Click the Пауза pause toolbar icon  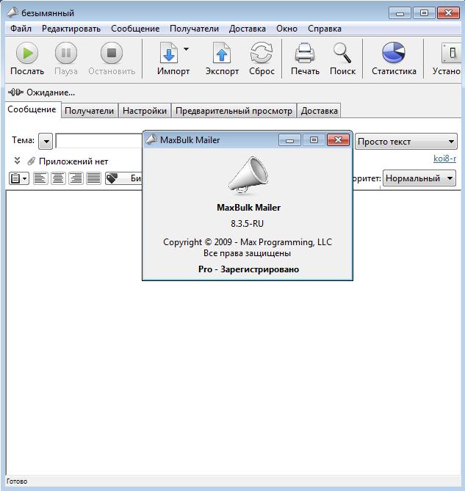pyautogui.click(x=66, y=53)
